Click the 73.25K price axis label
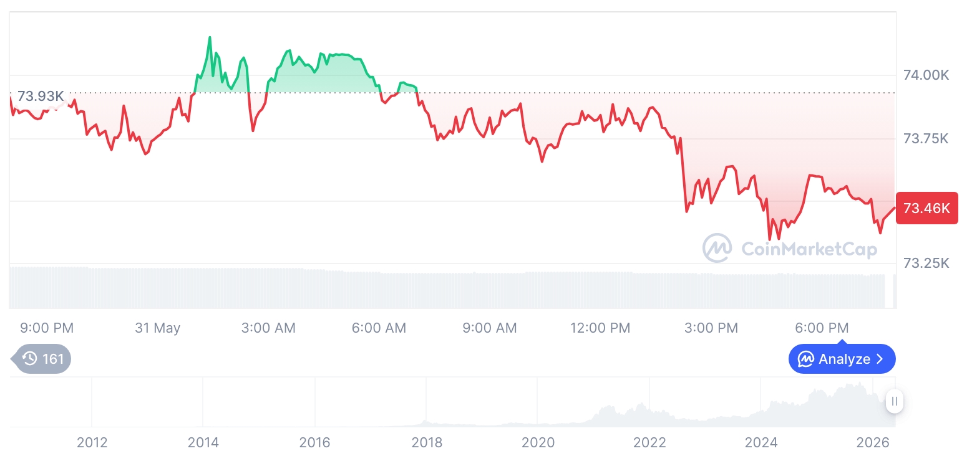The height and width of the screenshot is (456, 977). (926, 263)
